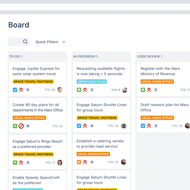The height and width of the screenshot is (190, 190).
Task: Click SPACE TRAVEL PARTNERS label on Saturn's Rings Resort card
Action: [x=33, y=154]
